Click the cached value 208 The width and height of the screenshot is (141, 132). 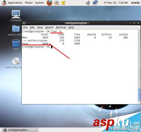125,38
